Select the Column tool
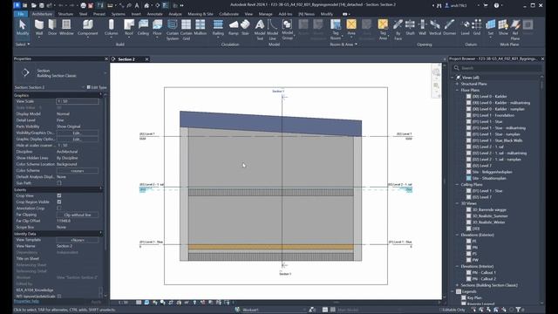 [111, 27]
